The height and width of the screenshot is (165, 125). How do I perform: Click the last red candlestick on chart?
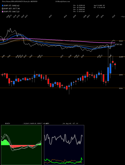pyautogui.click(x=115, y=64)
